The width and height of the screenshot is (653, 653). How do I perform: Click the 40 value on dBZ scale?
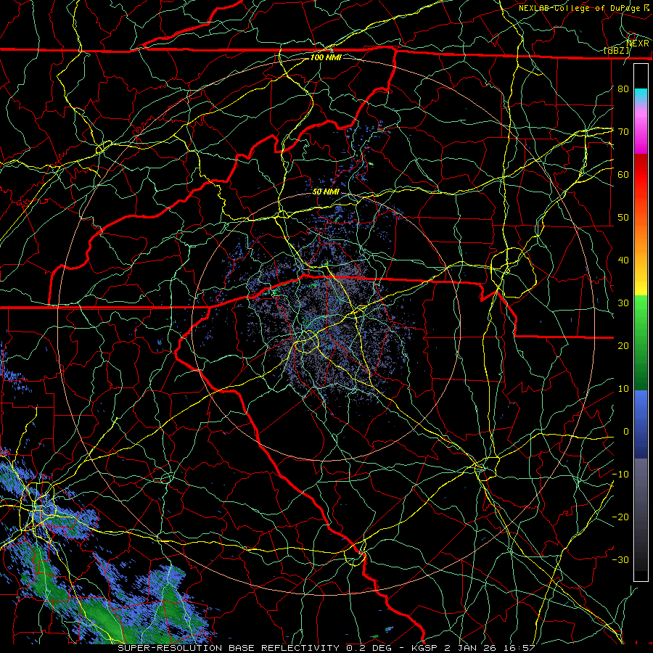click(x=623, y=260)
